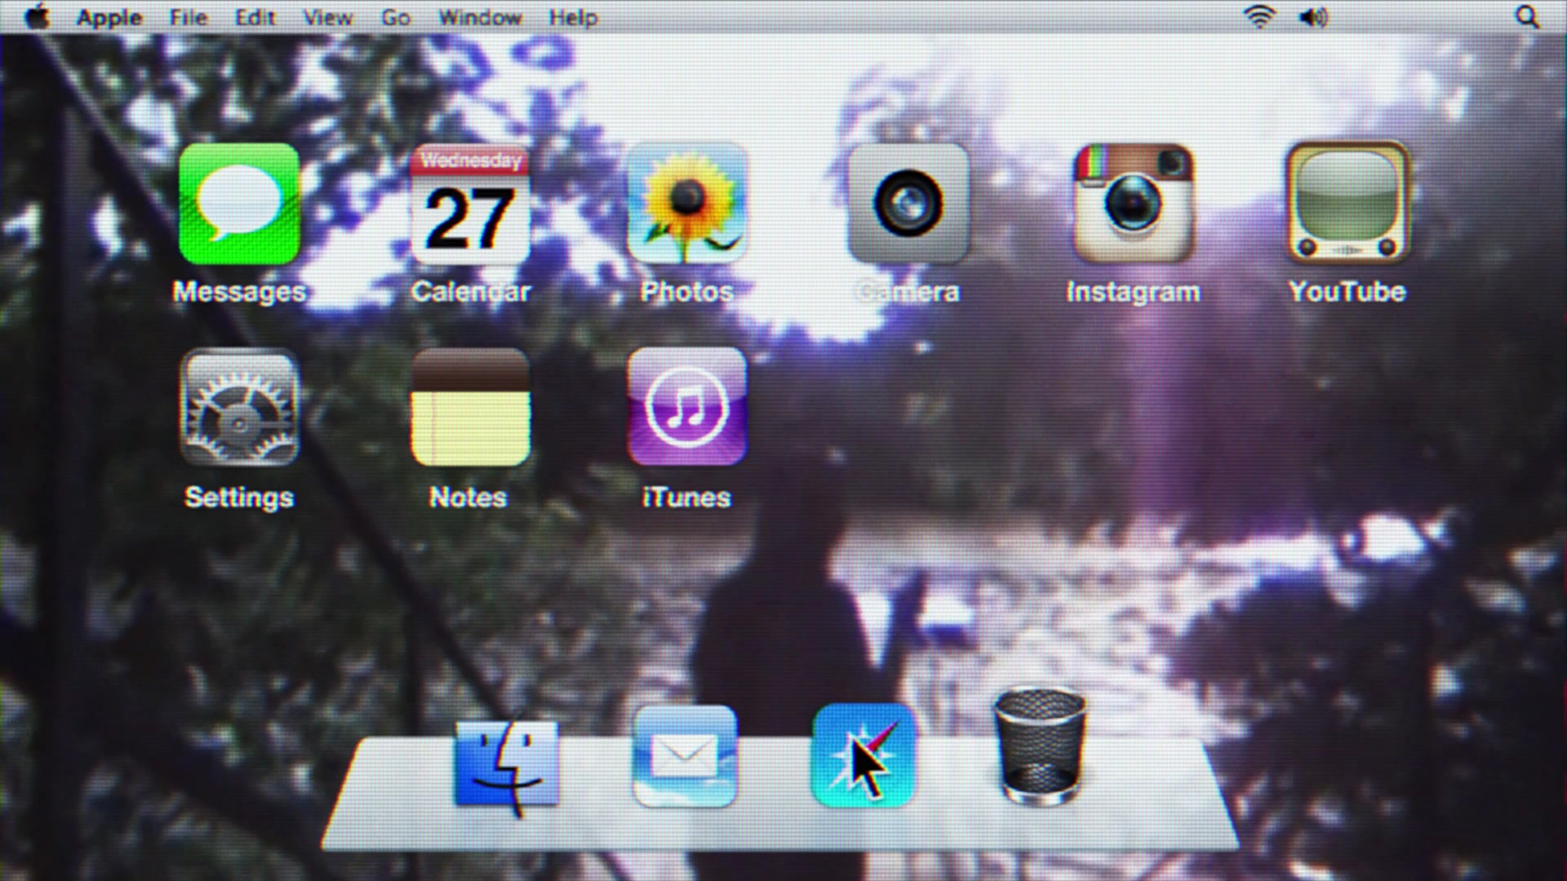Screen dimensions: 1567x881
Task: Open the Trash can in the dock
Action: click(1041, 746)
